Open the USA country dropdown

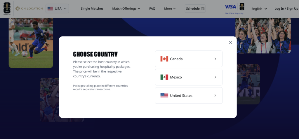point(57,9)
